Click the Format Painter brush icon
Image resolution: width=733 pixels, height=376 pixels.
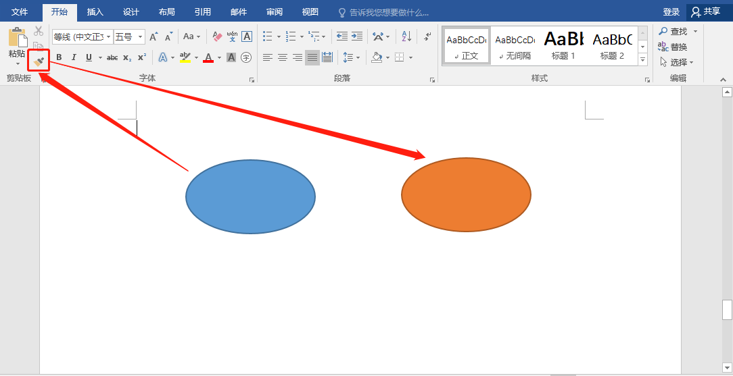(x=39, y=61)
